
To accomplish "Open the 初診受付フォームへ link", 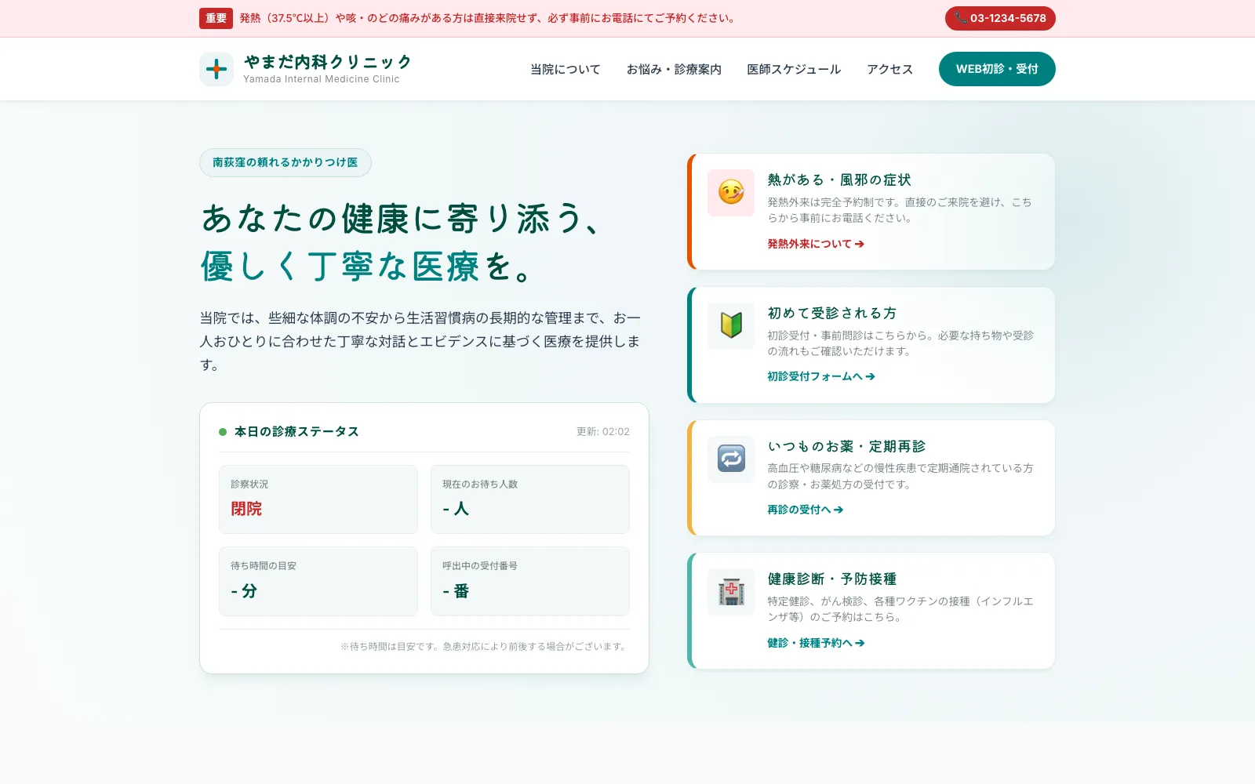I will tap(821, 376).
